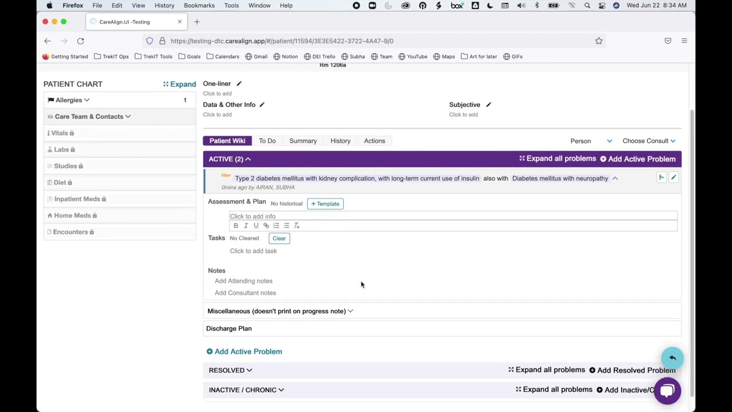Clear formatting in Assessment editor

tap(296, 225)
